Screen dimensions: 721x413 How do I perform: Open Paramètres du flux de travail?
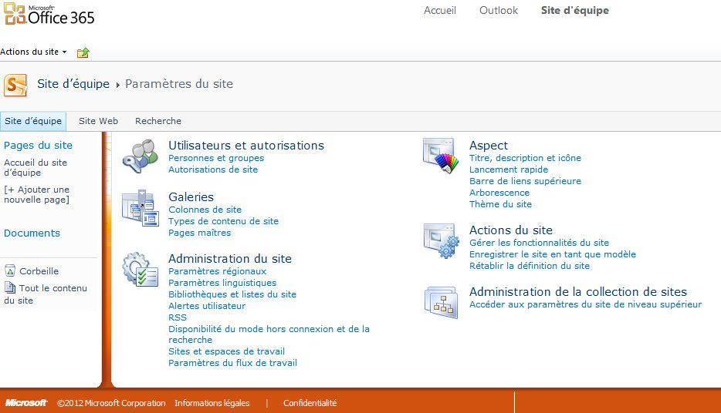point(232,363)
